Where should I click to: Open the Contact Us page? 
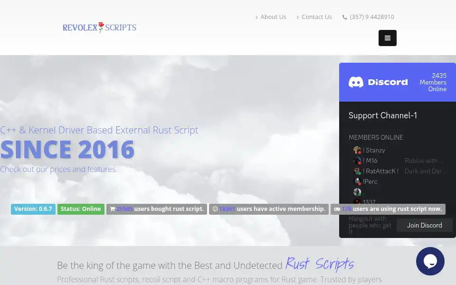[316, 17]
